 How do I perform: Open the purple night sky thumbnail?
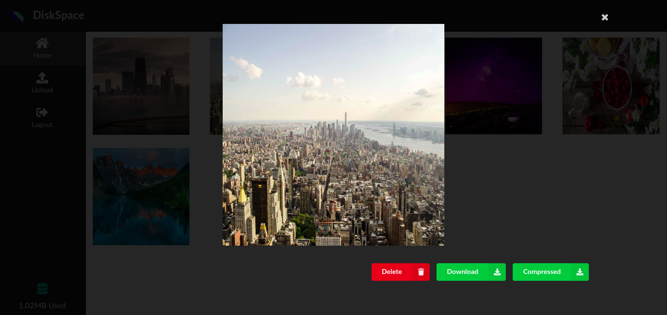(x=493, y=86)
